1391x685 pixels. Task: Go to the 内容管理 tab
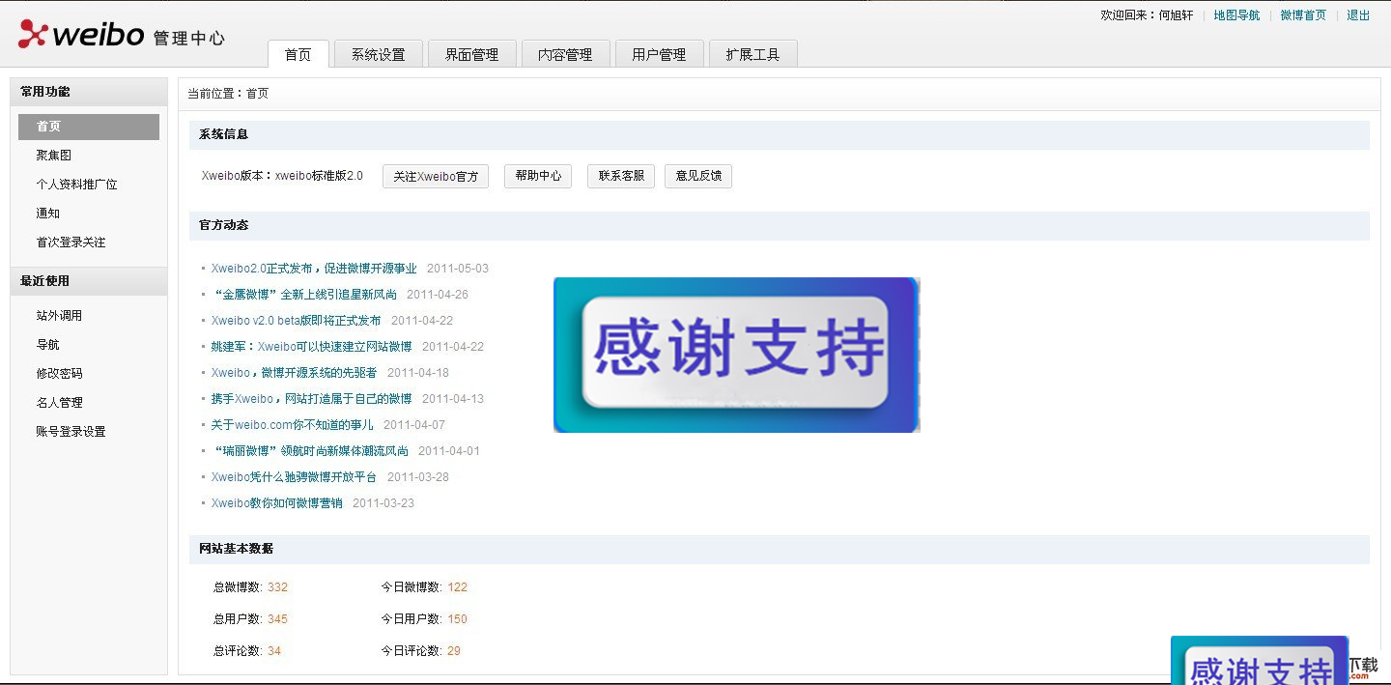tap(565, 54)
